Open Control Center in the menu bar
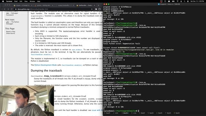Screen dimensions: 206x116 (x=188, y=1)
